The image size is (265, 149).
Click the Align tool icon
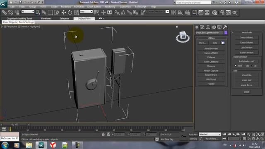[x=180, y=12]
